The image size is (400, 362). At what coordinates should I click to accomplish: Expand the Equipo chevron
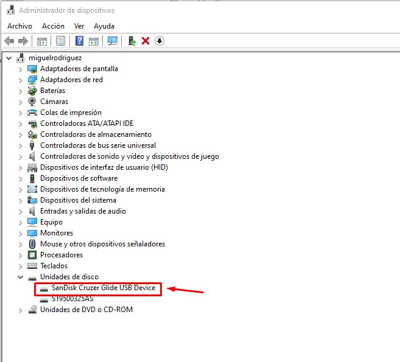click(x=21, y=222)
